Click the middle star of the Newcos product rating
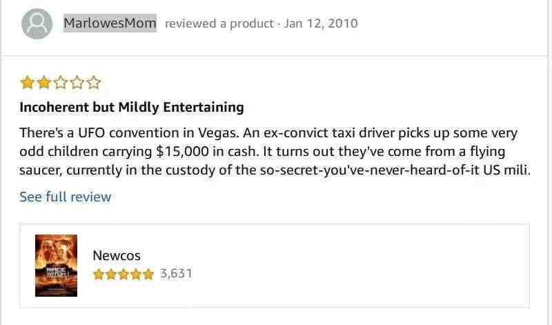This screenshot has height=325, width=552. [124, 274]
